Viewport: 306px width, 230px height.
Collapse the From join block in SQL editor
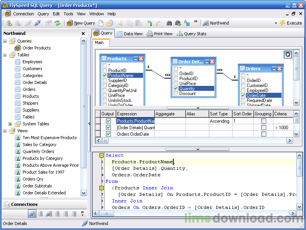tap(101, 188)
